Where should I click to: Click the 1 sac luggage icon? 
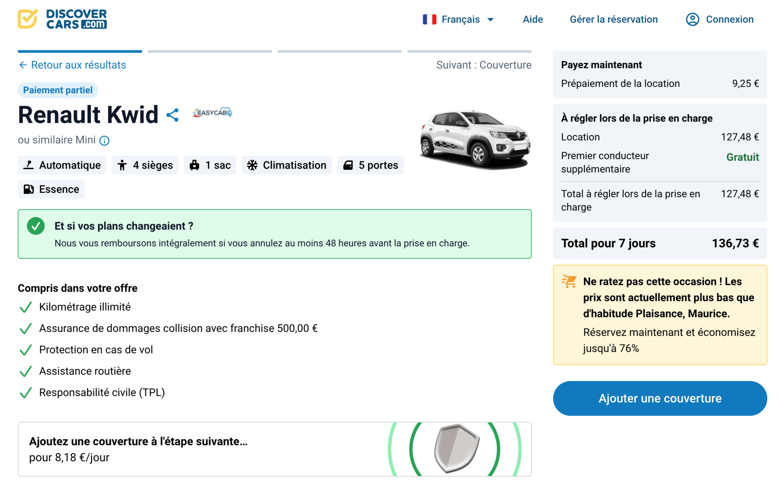coord(195,165)
